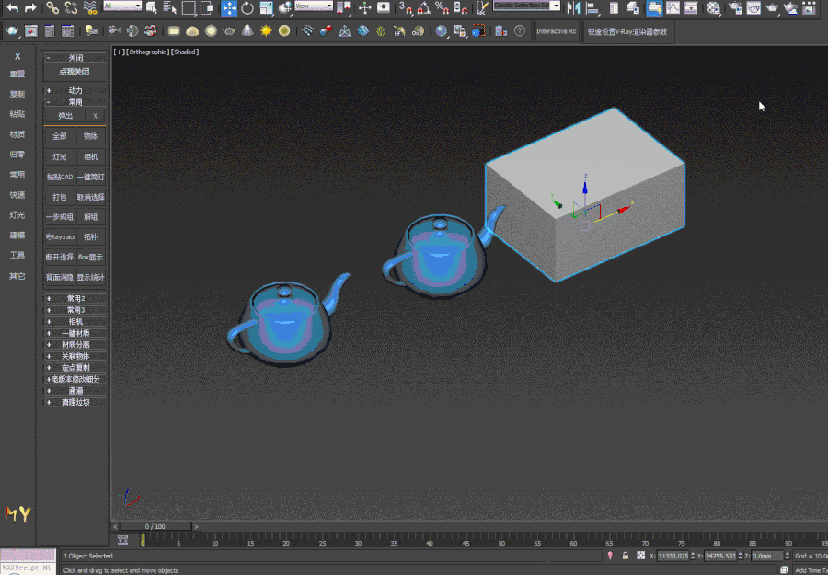Click the 点我关闭 button
The width and height of the screenshot is (828, 575).
tap(75, 72)
